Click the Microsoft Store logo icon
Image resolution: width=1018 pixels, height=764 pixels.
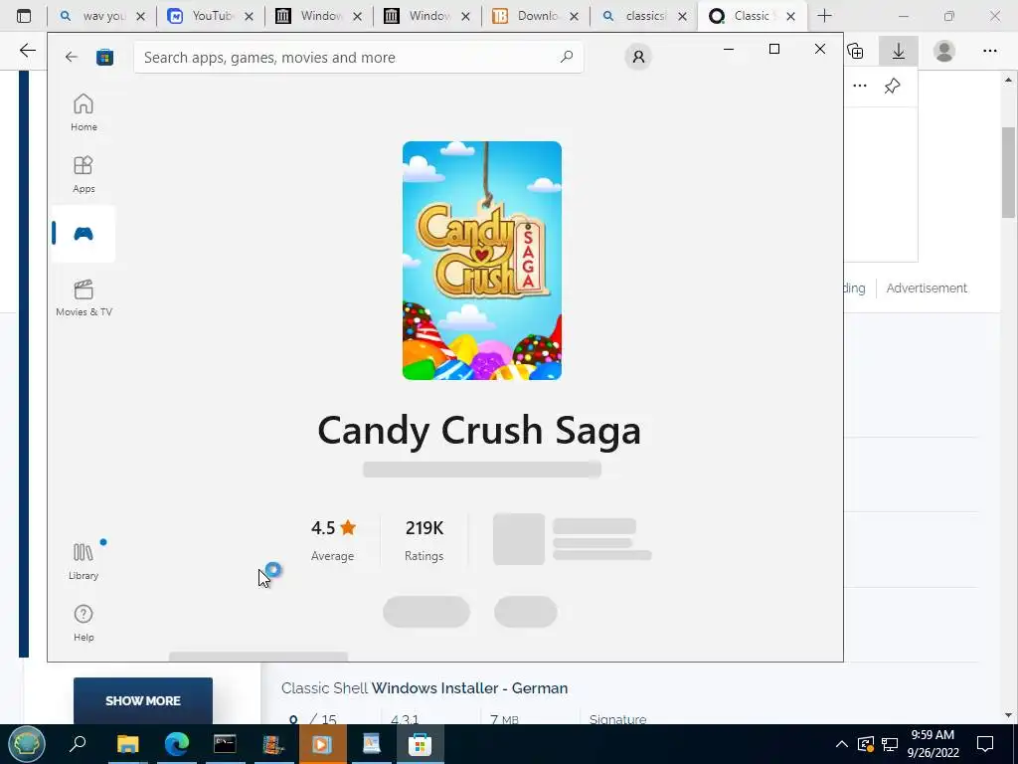click(104, 57)
